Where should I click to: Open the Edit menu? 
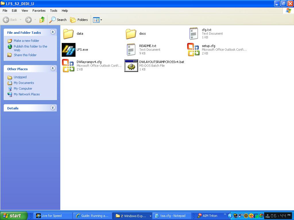14,11
